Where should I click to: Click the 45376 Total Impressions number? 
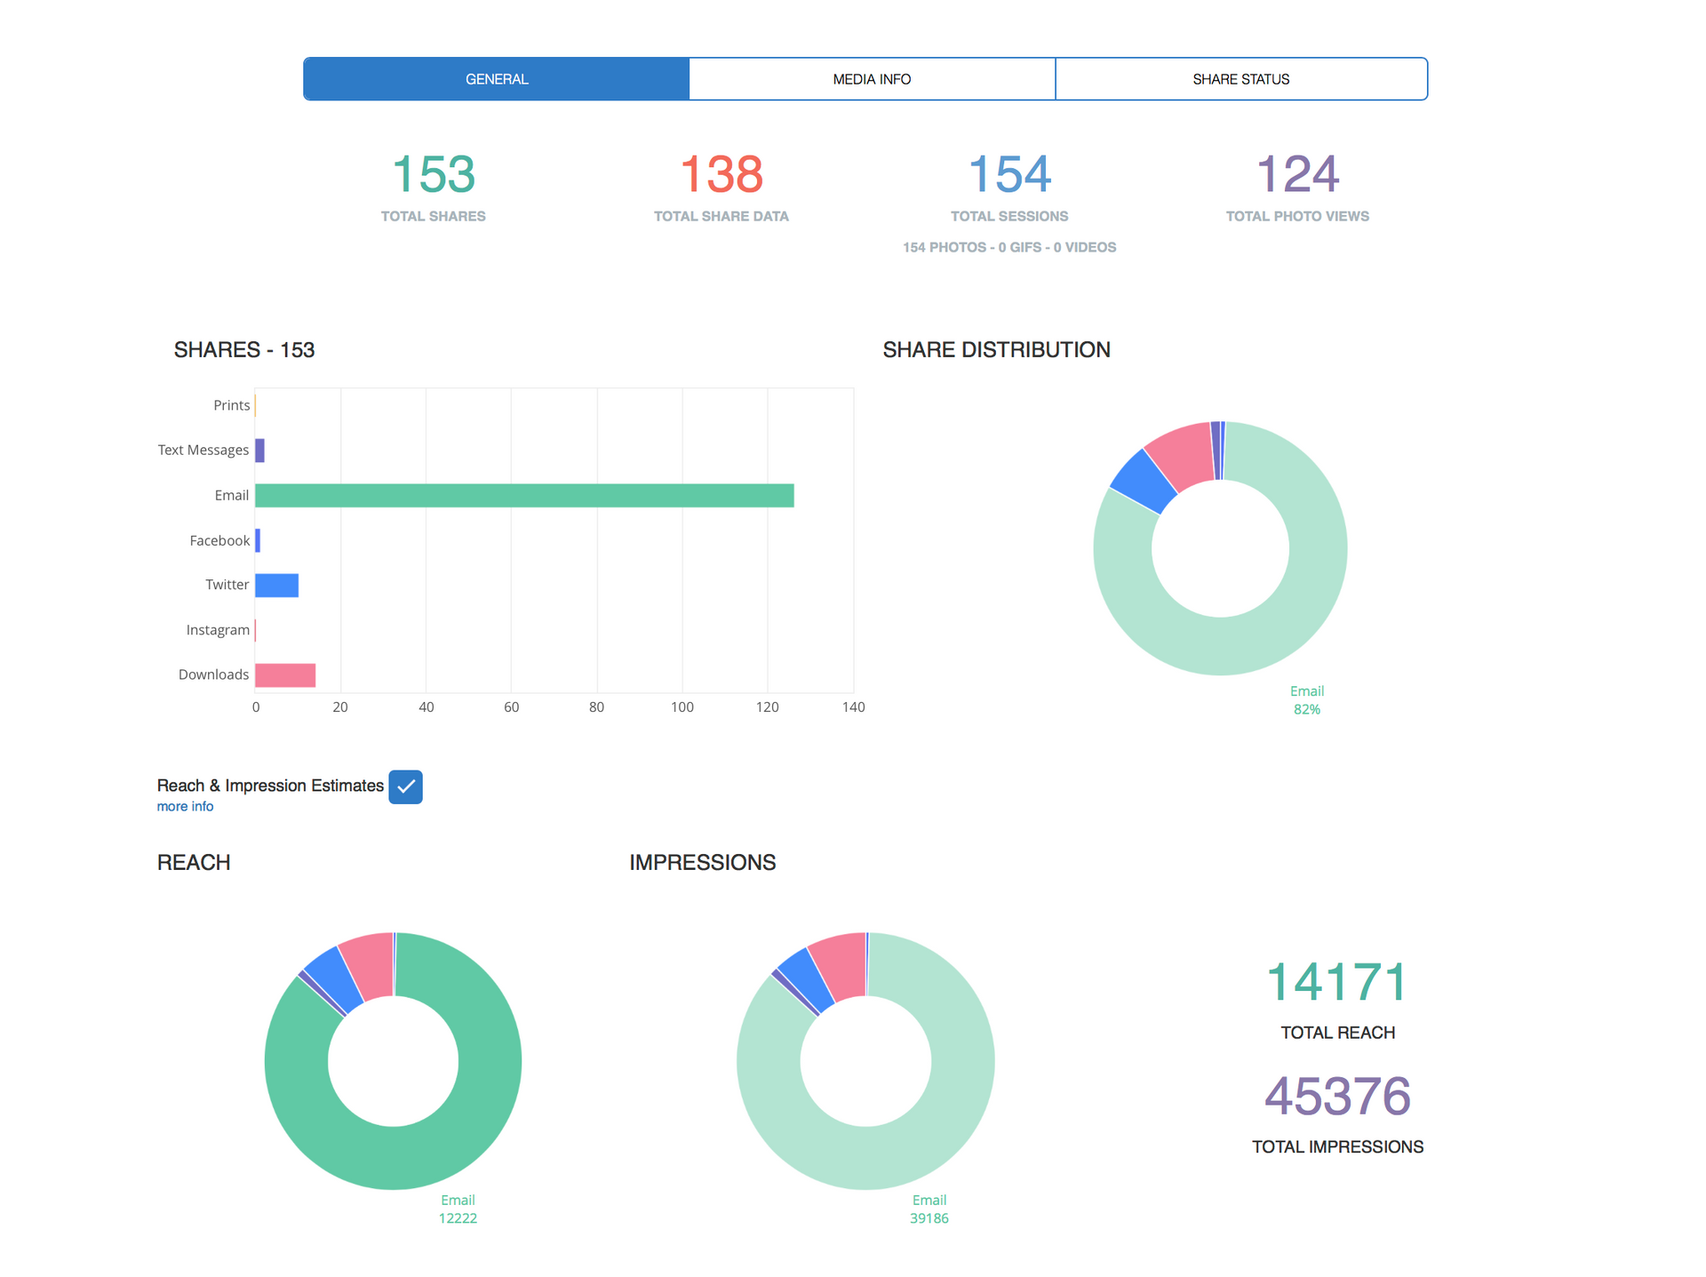coord(1337,1097)
